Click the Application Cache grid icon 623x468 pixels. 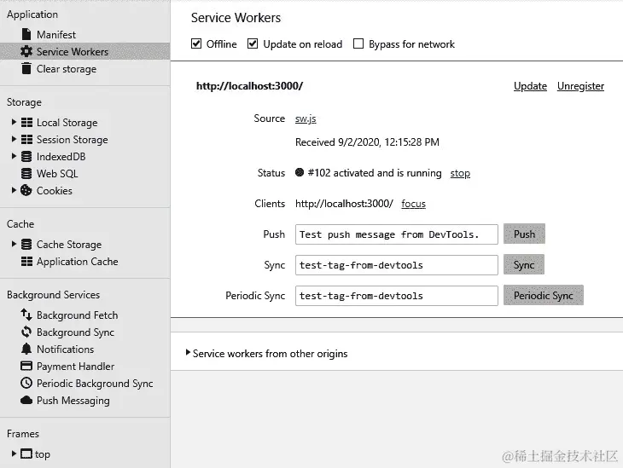pos(26,261)
